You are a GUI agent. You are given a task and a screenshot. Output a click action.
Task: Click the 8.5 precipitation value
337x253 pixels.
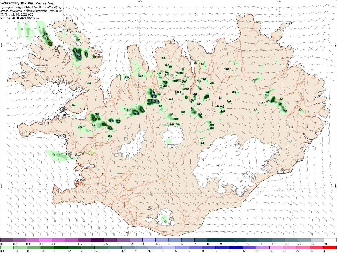click(157, 101)
